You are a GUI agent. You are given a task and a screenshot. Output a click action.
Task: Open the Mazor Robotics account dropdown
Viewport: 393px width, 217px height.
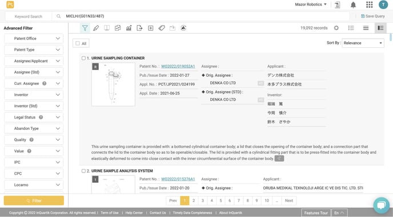(311, 5)
